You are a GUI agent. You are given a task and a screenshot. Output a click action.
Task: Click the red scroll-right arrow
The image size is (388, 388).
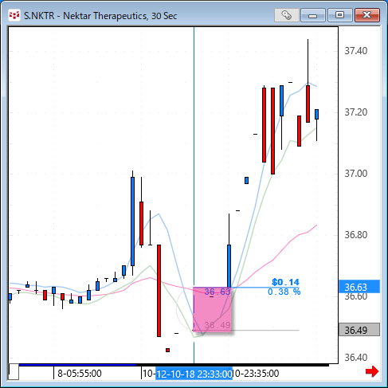pyautogui.click(x=372, y=371)
